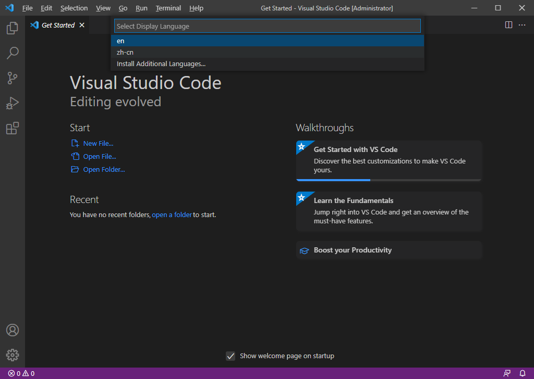Click the star badge on Learn the Fundamentals
The height and width of the screenshot is (379, 534).
pos(301,197)
